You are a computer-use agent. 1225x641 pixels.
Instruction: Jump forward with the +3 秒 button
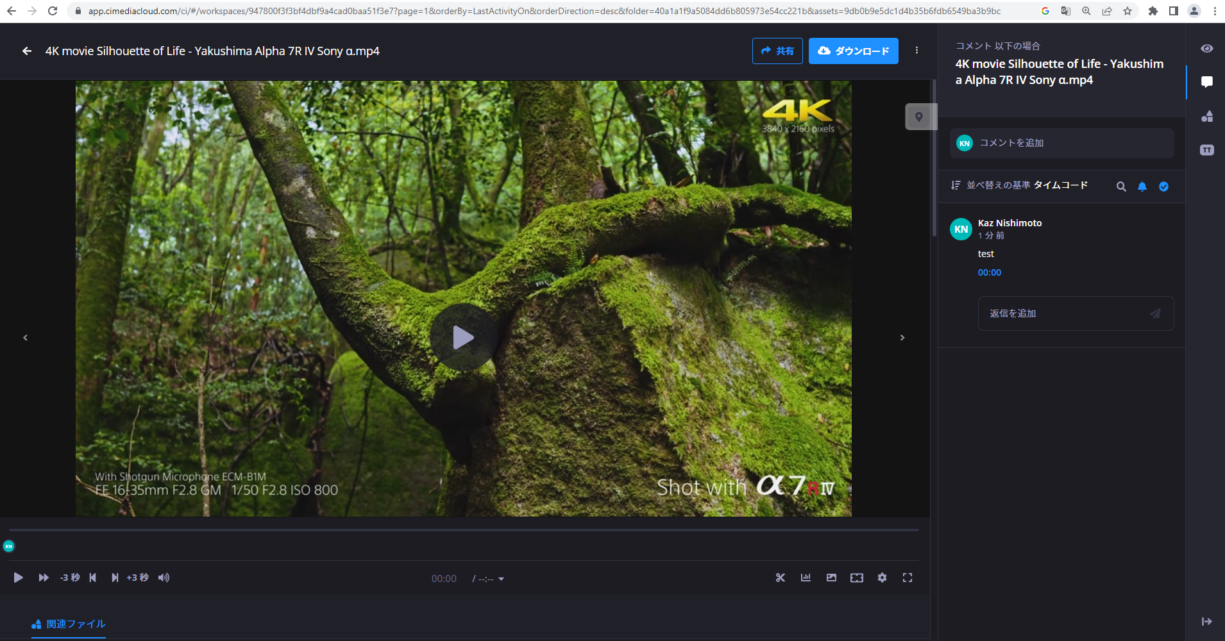pos(137,578)
